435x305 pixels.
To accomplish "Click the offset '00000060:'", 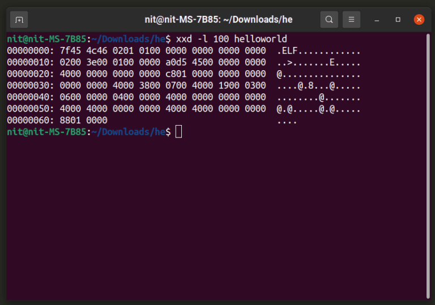I will tap(31, 121).
